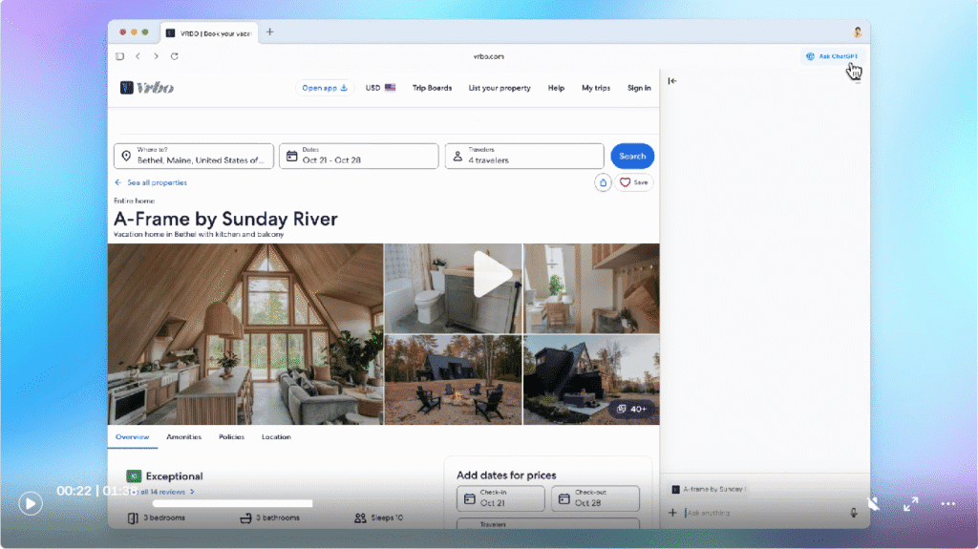Click the See all properties link

(151, 182)
